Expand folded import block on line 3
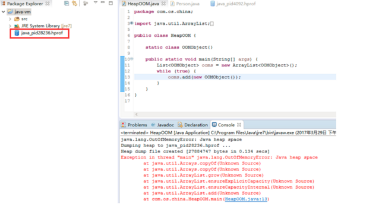Viewport: 382px width, 219px height. (131, 23)
